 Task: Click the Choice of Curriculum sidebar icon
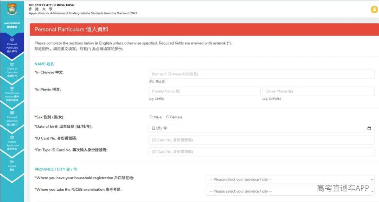tap(12, 64)
